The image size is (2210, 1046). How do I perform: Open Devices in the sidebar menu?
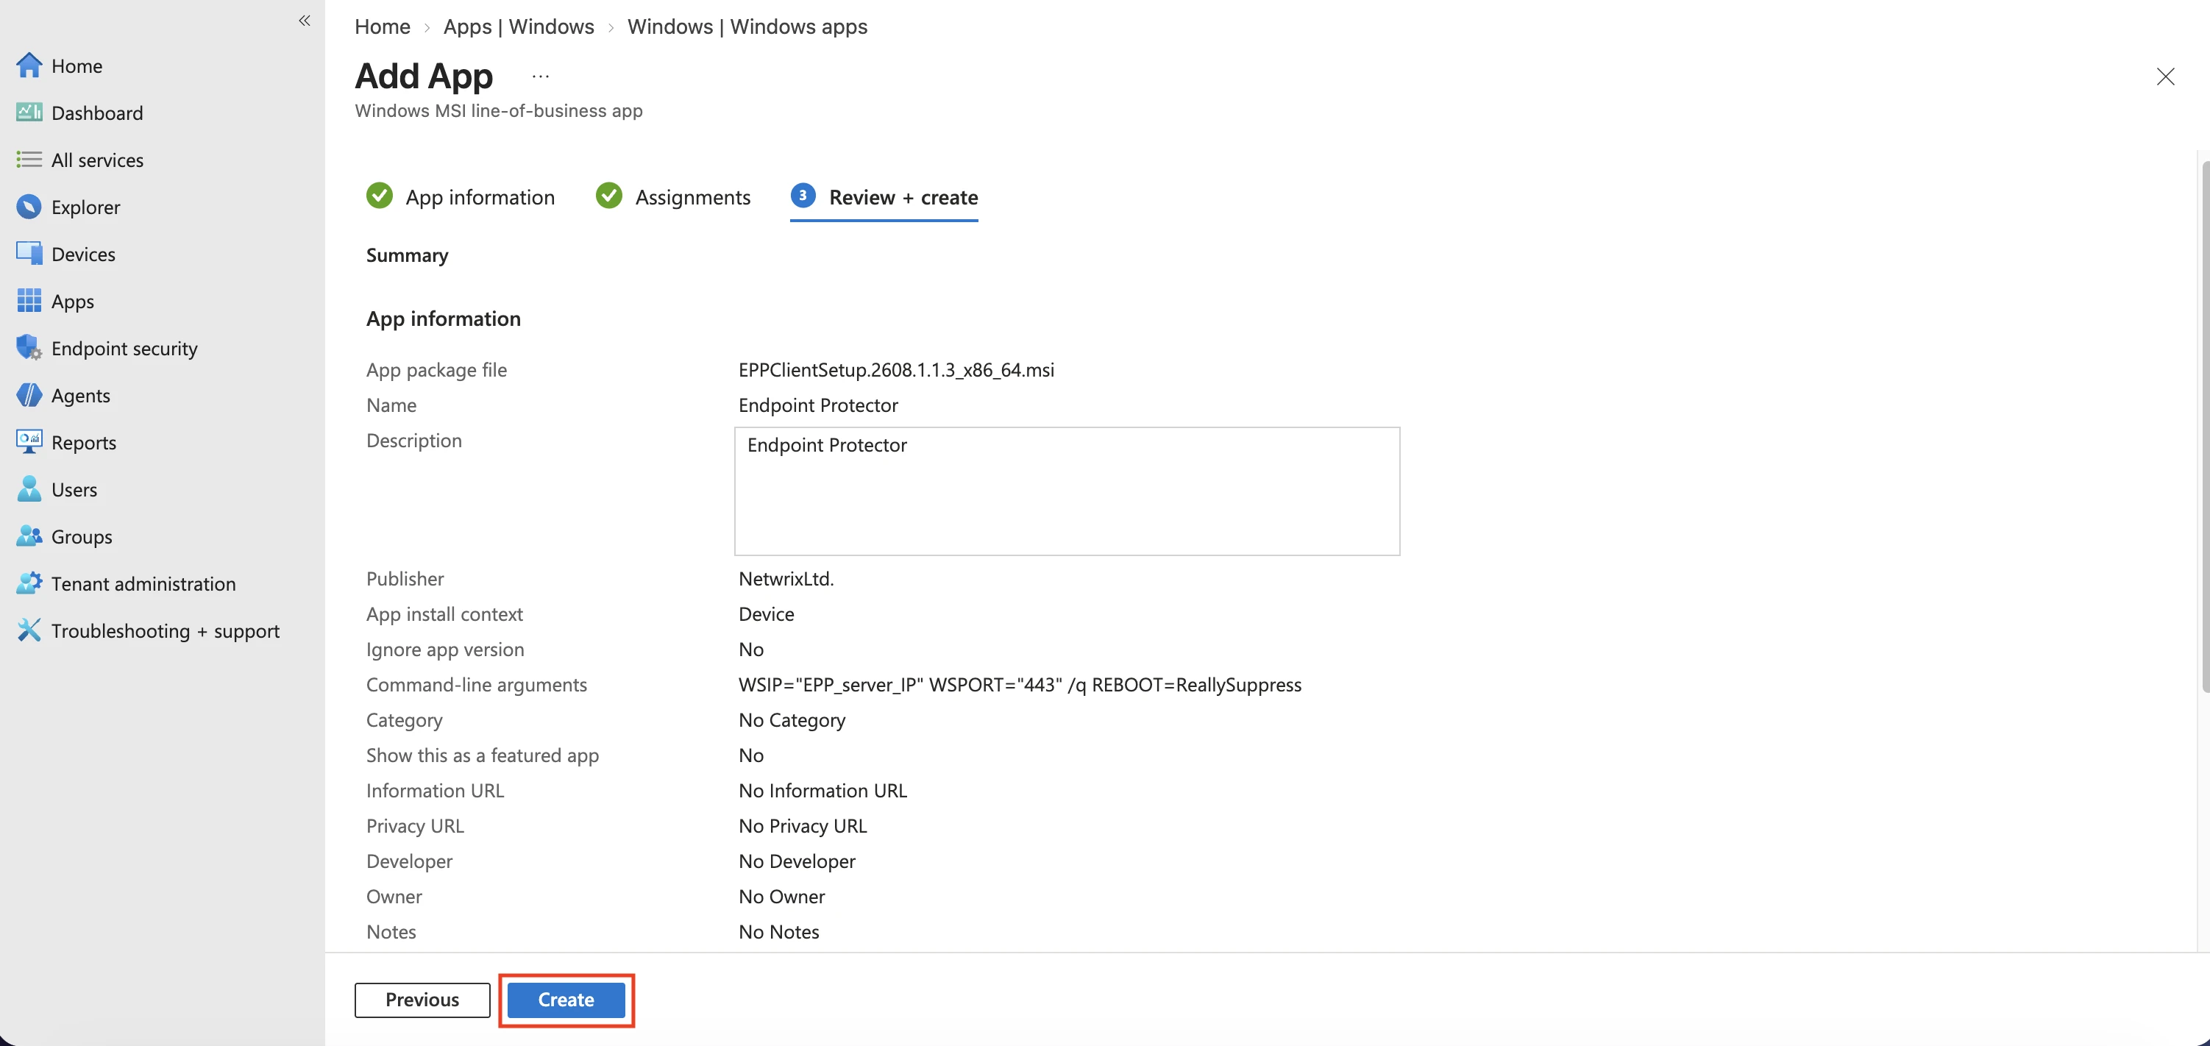(83, 254)
